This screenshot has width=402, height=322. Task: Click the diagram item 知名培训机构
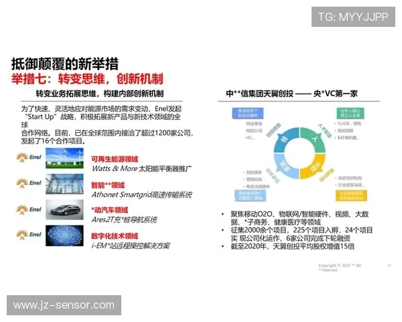(350, 178)
